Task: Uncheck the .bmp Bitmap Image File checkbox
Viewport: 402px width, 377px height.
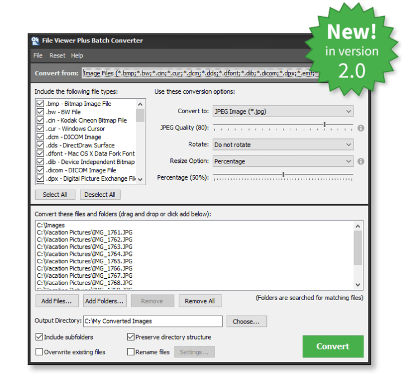Action: [x=40, y=104]
